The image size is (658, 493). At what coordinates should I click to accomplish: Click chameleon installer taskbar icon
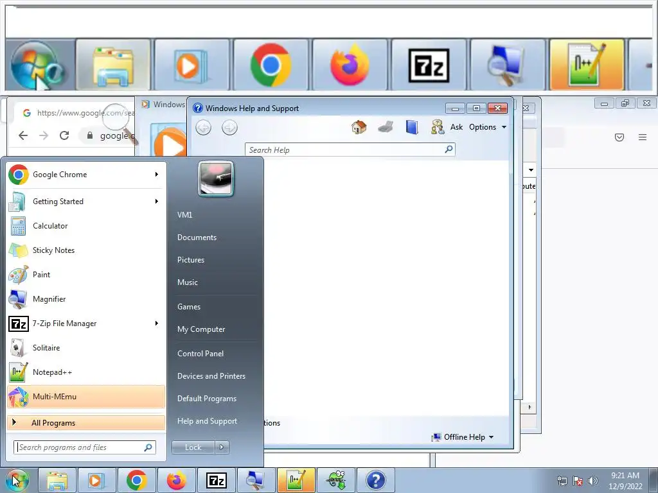click(336, 480)
